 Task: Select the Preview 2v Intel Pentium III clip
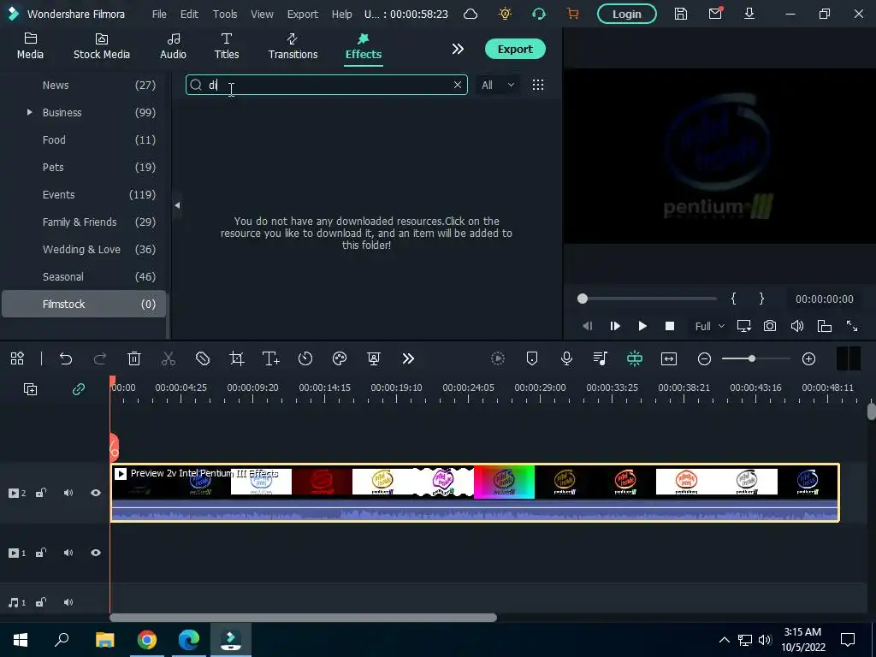[x=475, y=493]
